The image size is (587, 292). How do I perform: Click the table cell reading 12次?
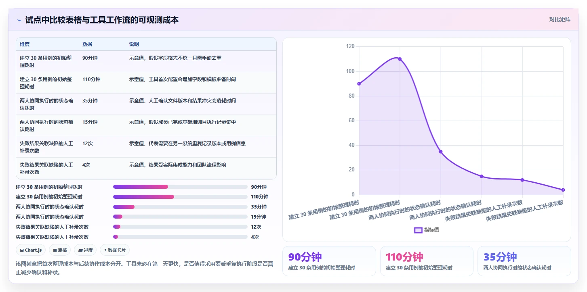click(88, 144)
